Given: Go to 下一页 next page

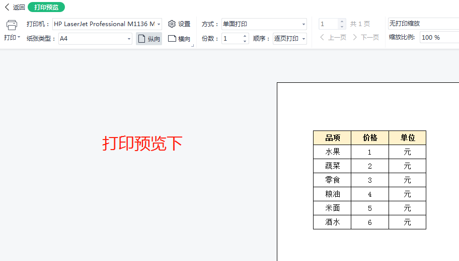Looking at the screenshot, I should coord(366,37).
